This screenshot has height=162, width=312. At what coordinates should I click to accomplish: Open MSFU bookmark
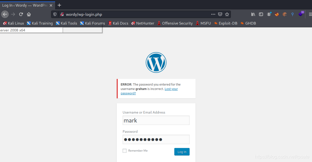[x=203, y=23]
